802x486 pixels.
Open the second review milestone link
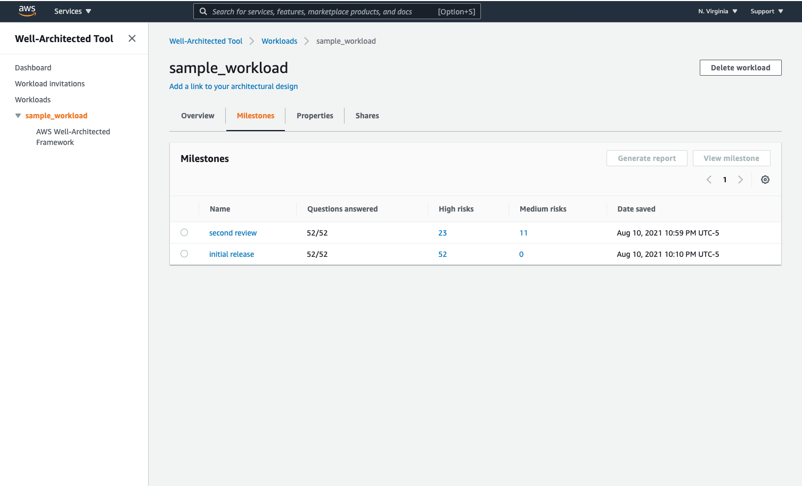pyautogui.click(x=233, y=233)
